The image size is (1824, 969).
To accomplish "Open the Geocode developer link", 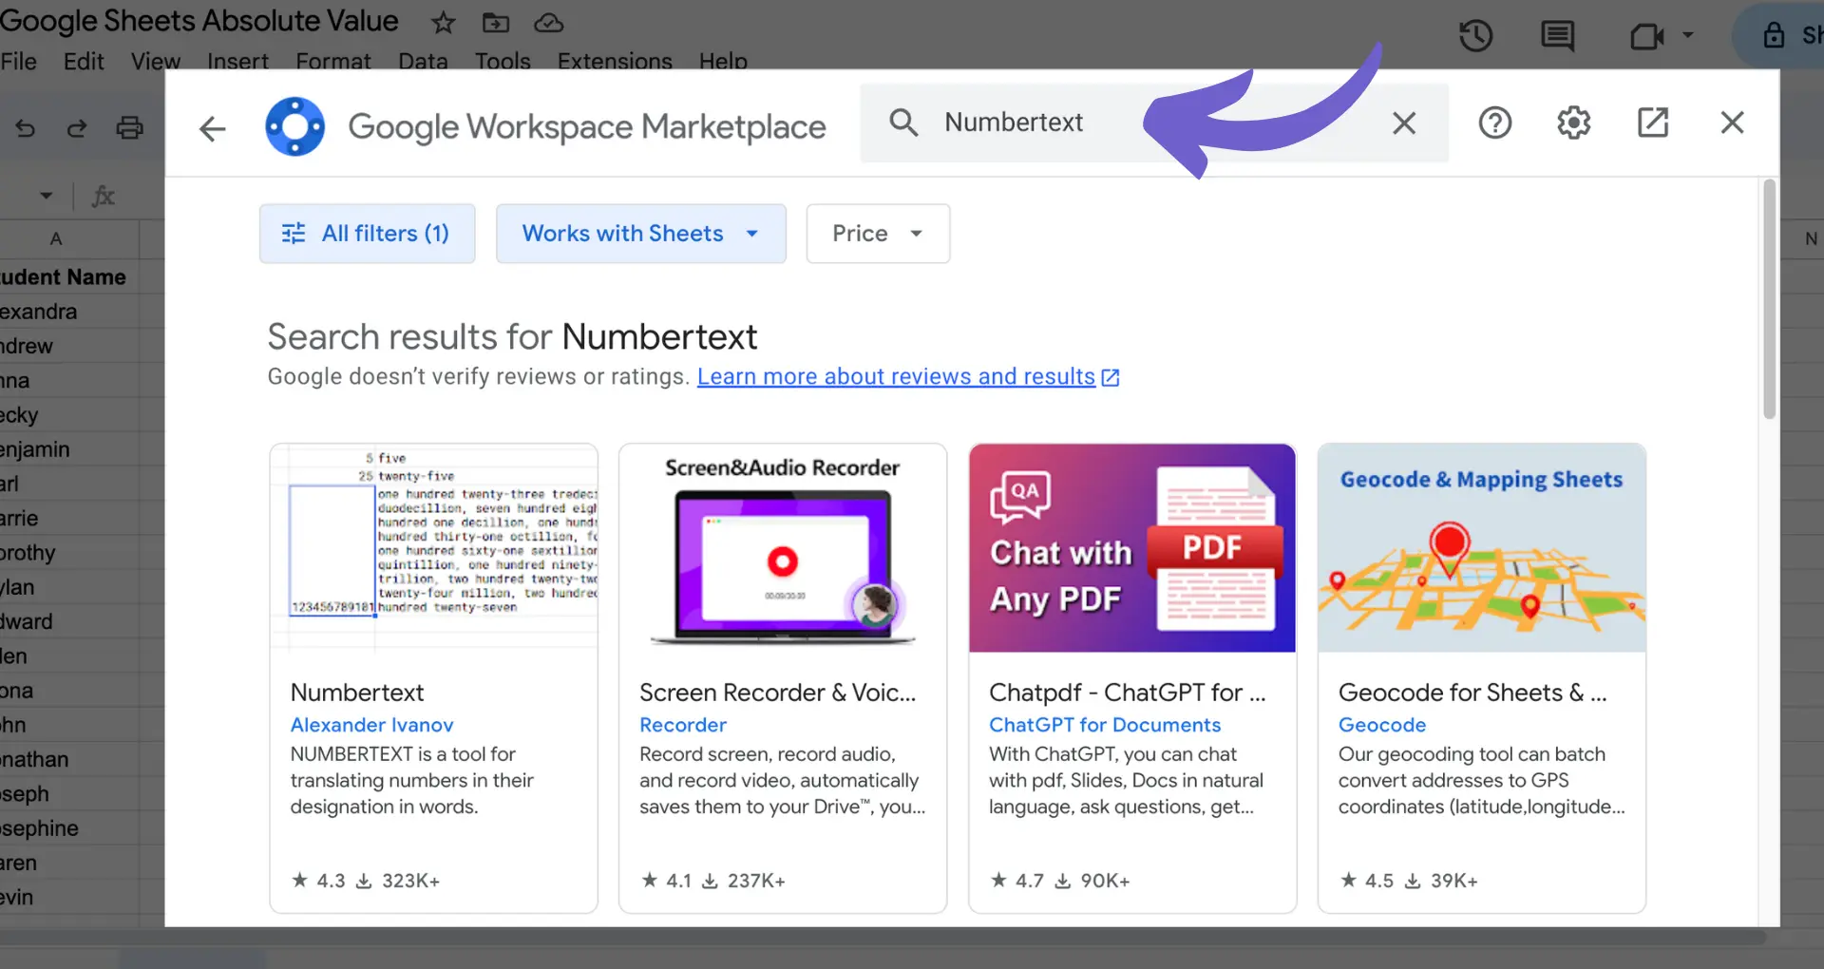I will [x=1382, y=725].
